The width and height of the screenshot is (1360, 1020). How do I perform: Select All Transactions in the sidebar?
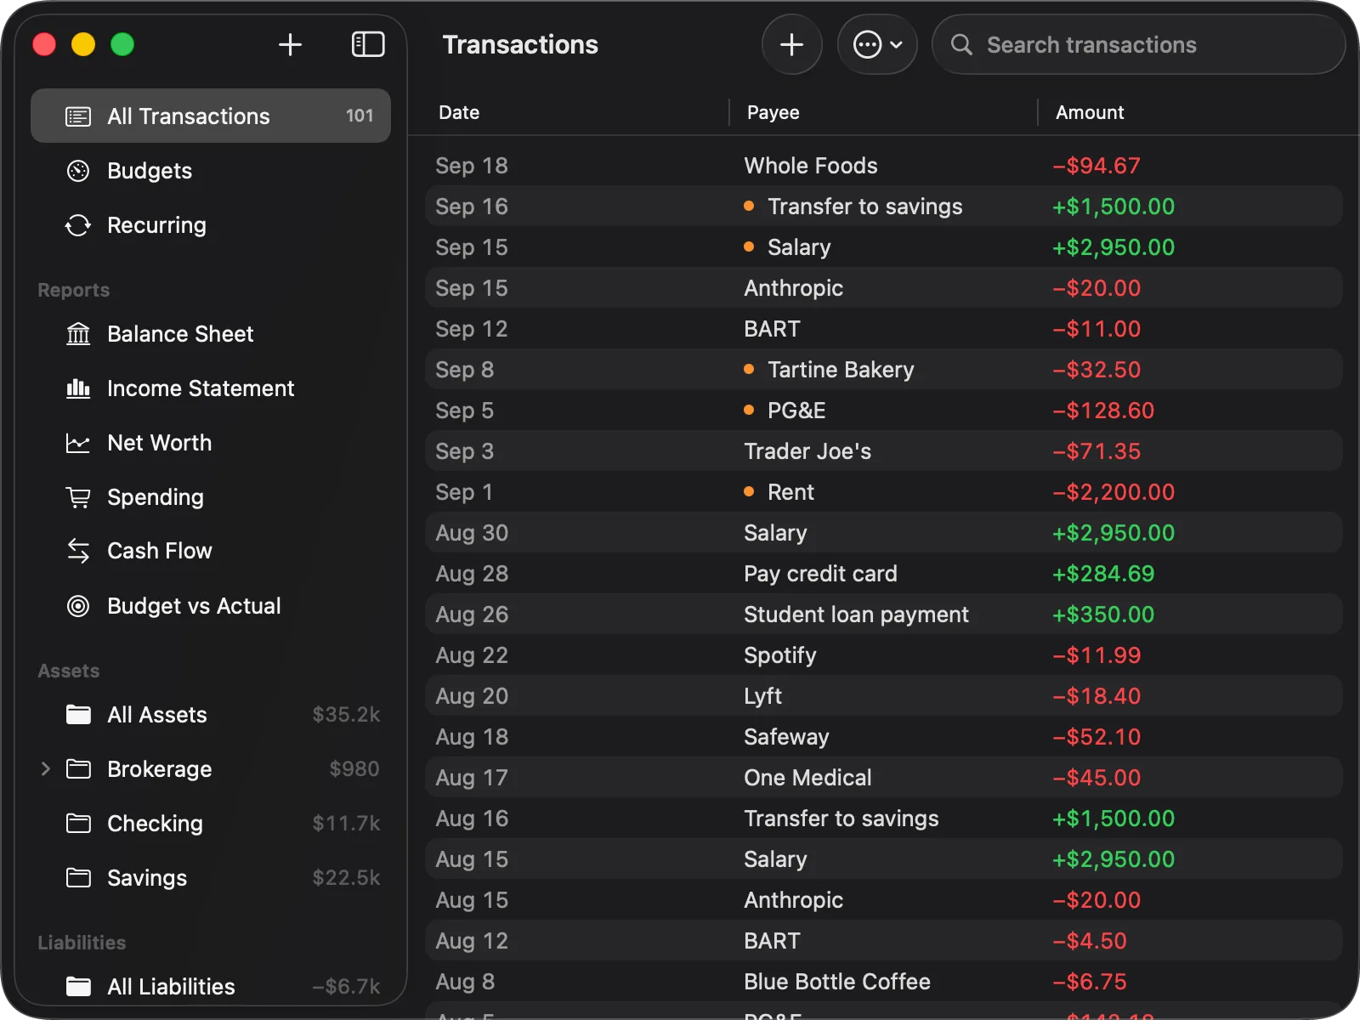coord(211,116)
